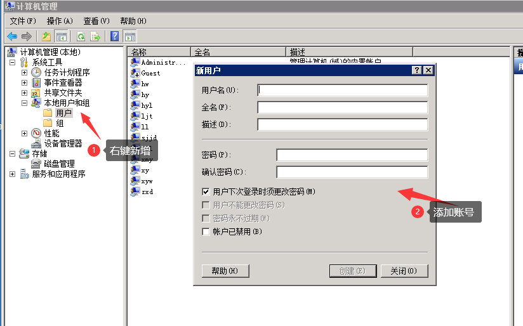Click the 磁盘管理 icon
The height and width of the screenshot is (326, 523).
pyautogui.click(x=36, y=164)
